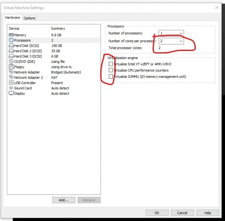225x221 pixels.
Task: Click the NAT summary value
Action: tap(54, 77)
